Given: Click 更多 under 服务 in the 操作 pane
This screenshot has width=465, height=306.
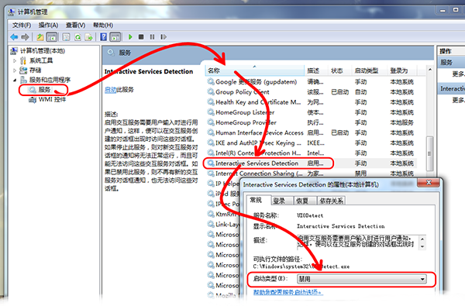Looking at the screenshot, I should pos(458,74).
